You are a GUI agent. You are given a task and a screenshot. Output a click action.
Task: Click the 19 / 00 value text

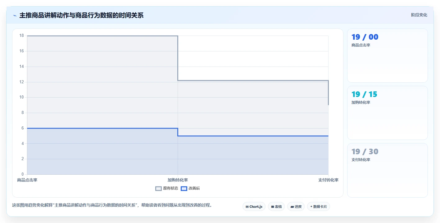point(365,37)
